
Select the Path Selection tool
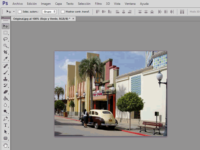[5, 132]
